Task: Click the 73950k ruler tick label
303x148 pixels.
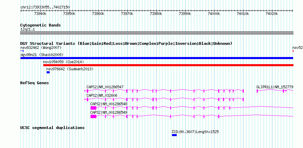Action: [69, 14]
